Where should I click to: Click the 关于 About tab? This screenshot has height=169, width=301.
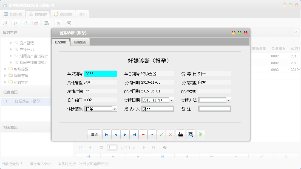pyautogui.click(x=82, y=14)
